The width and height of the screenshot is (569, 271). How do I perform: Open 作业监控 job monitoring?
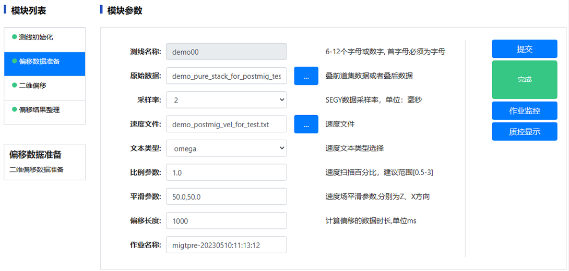click(524, 111)
